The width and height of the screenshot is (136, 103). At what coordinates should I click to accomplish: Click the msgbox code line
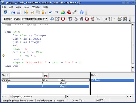tap(47, 63)
